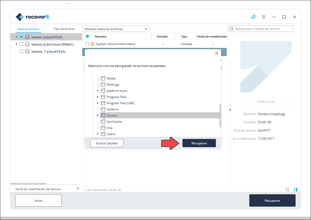Click the Program Files (x86) folder icon
The height and width of the screenshot is (220, 311).
103,103
